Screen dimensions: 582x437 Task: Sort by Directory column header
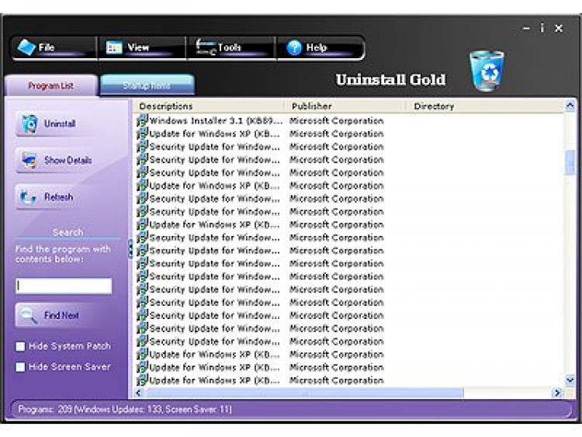coord(487,106)
